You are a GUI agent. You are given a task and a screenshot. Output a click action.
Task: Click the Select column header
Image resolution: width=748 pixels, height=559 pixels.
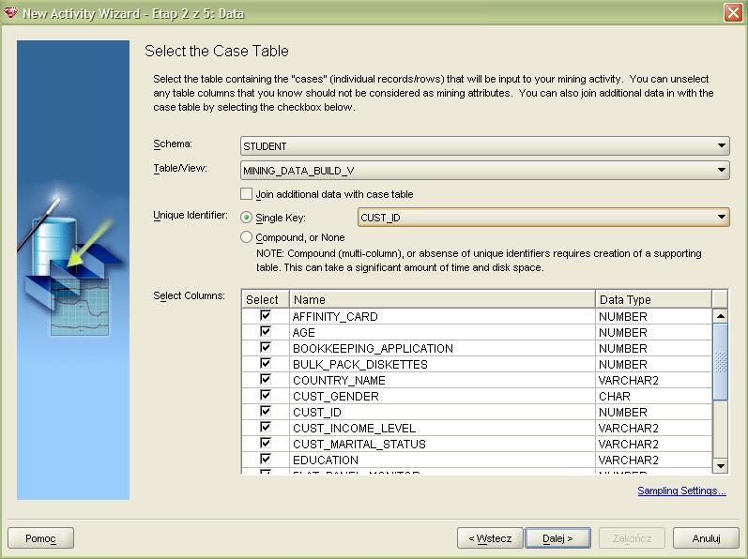click(x=266, y=299)
